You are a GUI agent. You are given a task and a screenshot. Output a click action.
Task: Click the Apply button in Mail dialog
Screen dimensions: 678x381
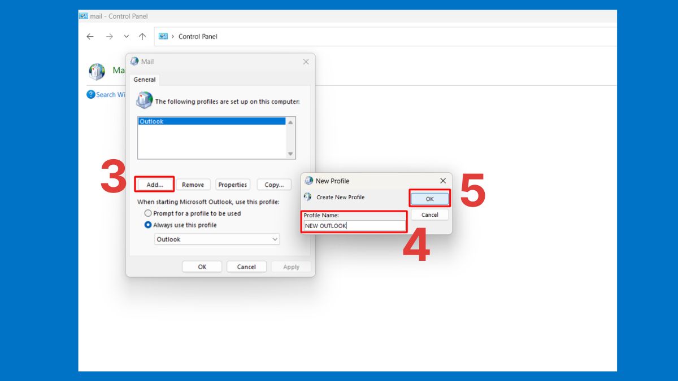[291, 267]
